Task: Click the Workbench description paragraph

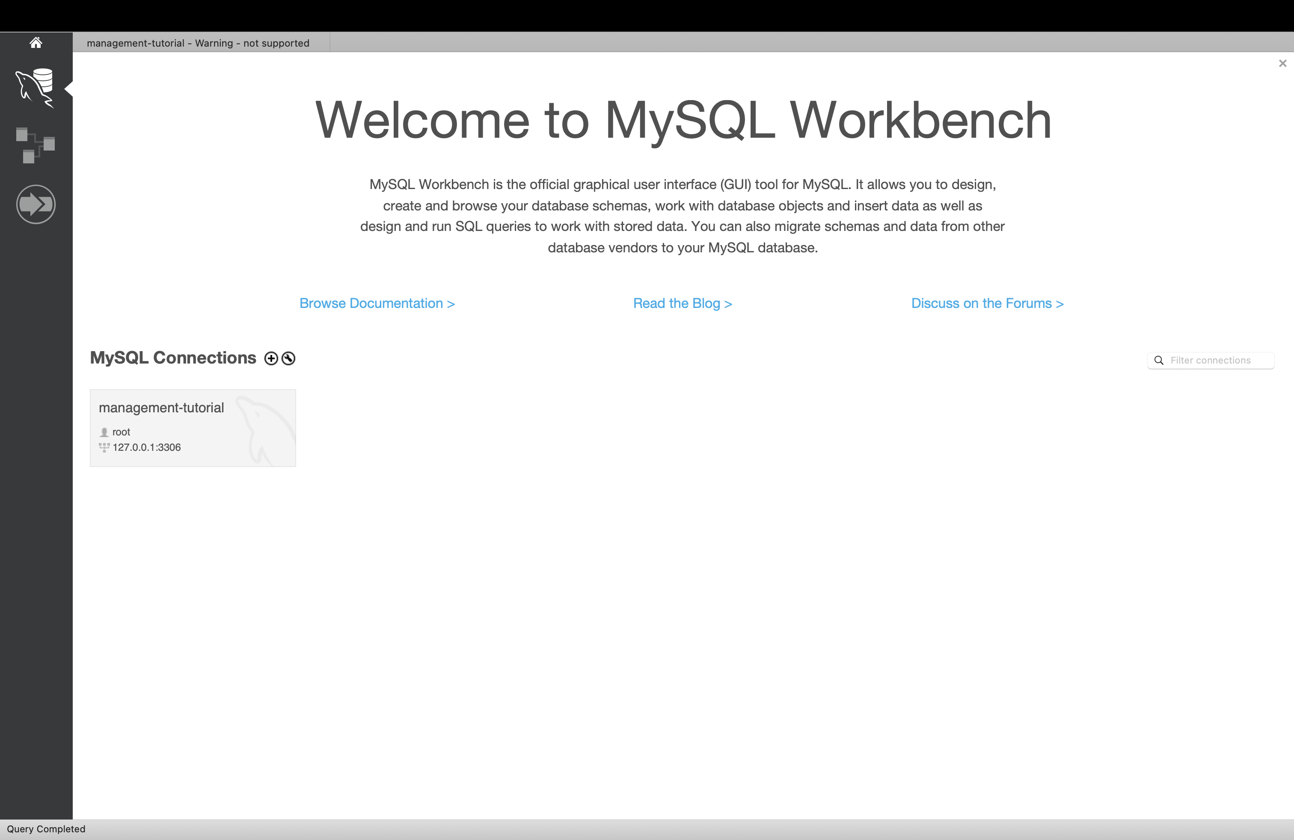Action: click(683, 216)
